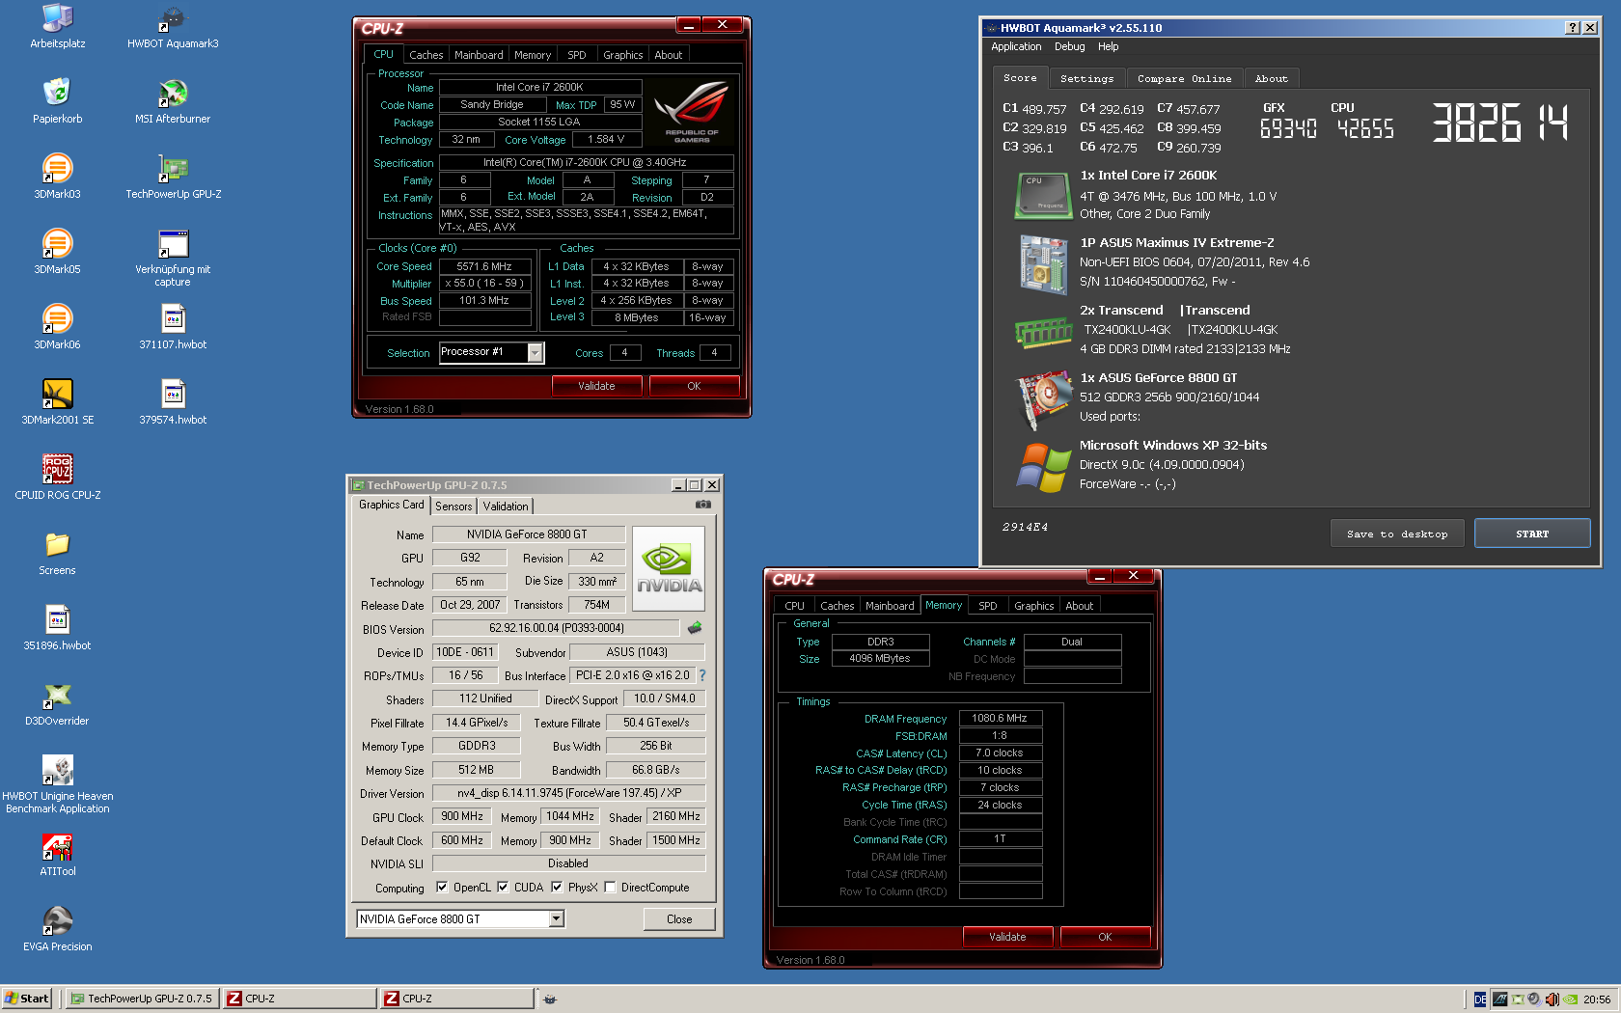The height and width of the screenshot is (1013, 1621).
Task: Click the help question button in Aquamark title bar
Action: coord(1573,28)
